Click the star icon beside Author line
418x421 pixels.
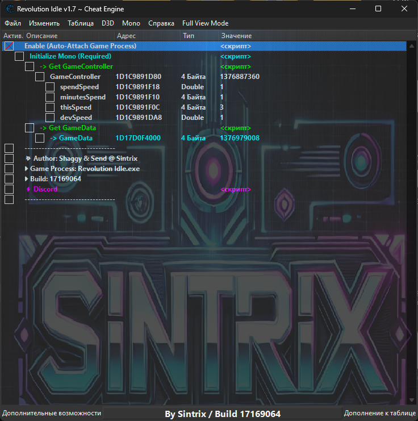[28, 159]
